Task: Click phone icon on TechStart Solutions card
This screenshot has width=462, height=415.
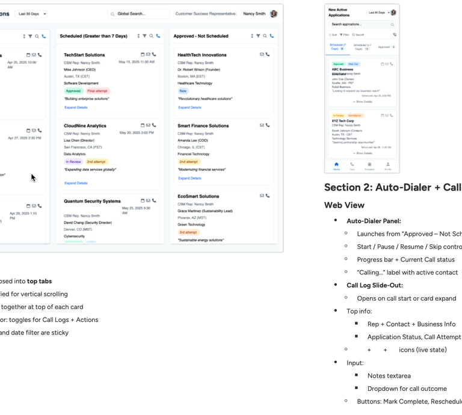Action: tap(154, 55)
